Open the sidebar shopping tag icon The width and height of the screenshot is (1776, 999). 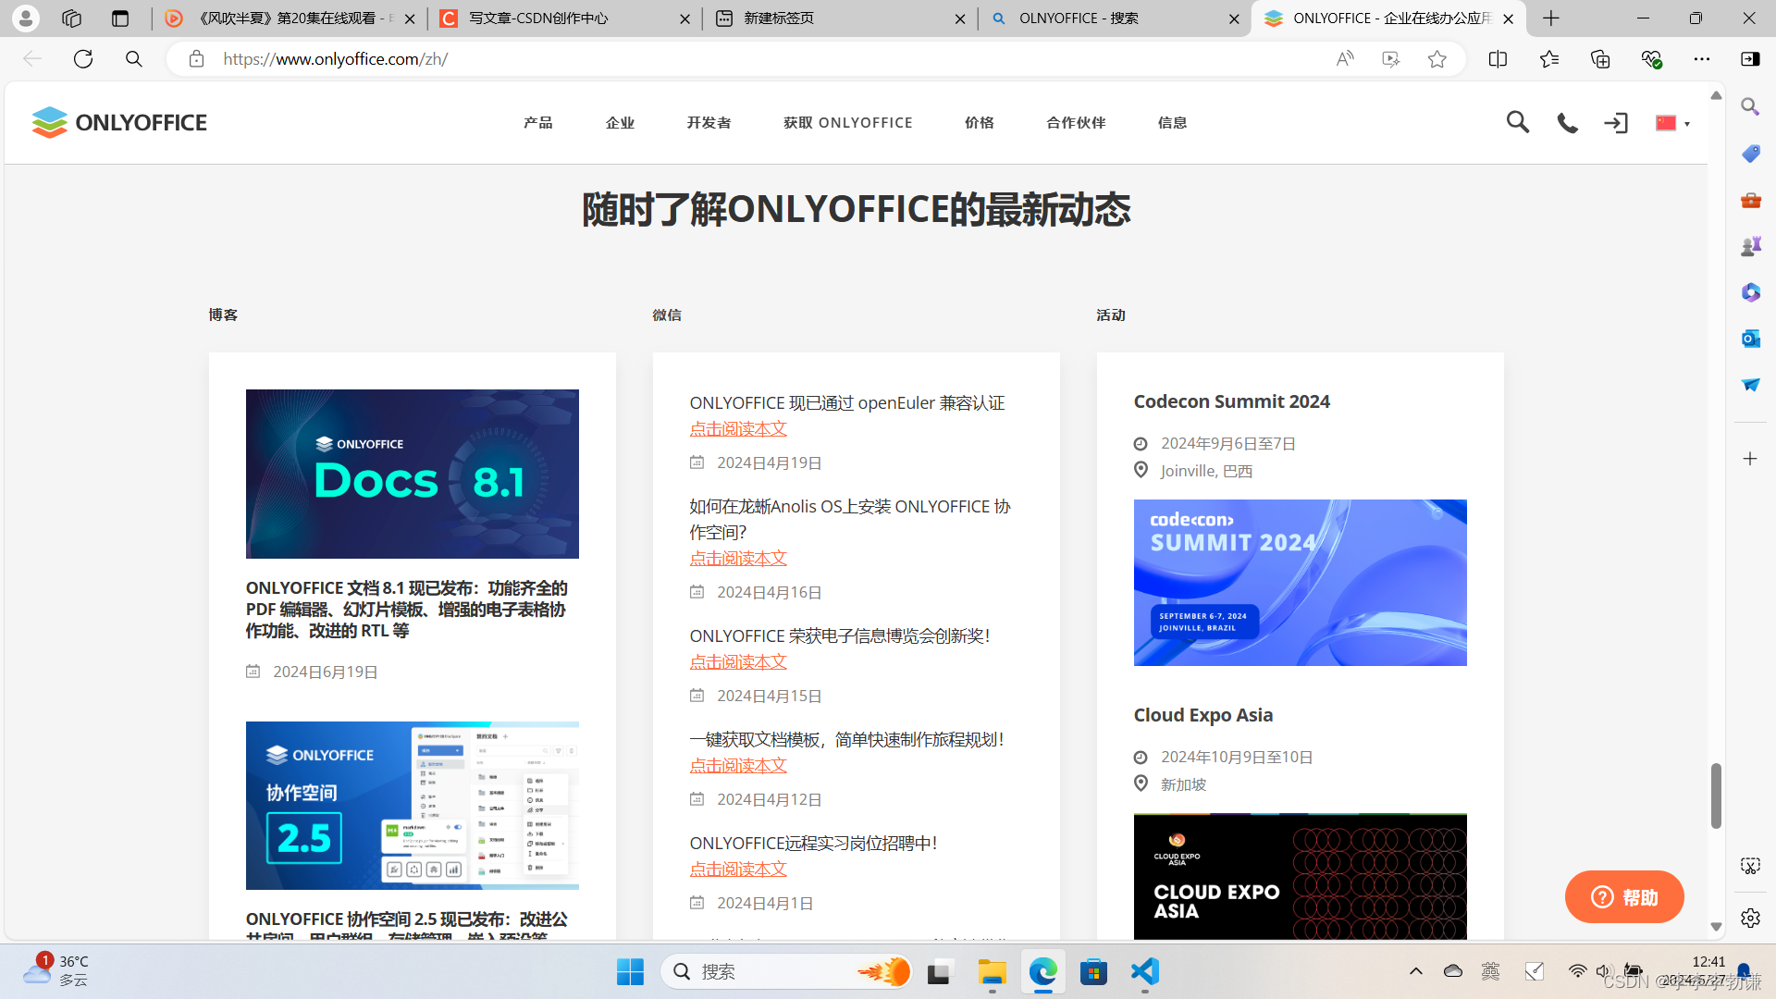[x=1750, y=154]
